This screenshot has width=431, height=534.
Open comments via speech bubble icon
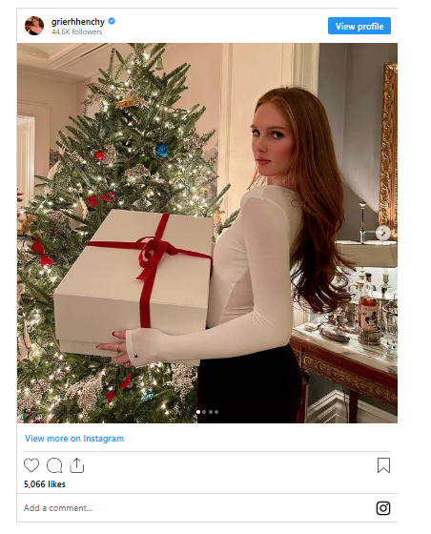(54, 465)
